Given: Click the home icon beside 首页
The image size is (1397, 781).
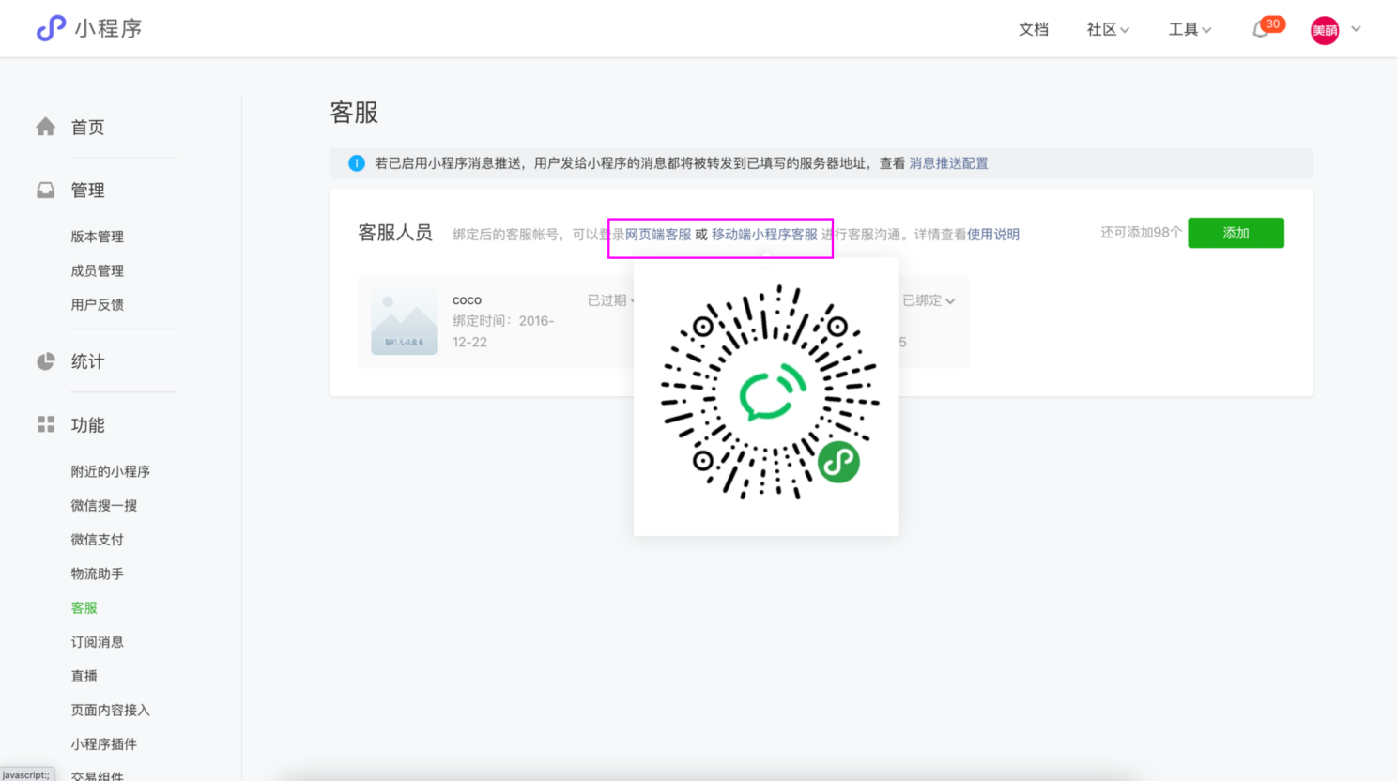Looking at the screenshot, I should [45, 127].
